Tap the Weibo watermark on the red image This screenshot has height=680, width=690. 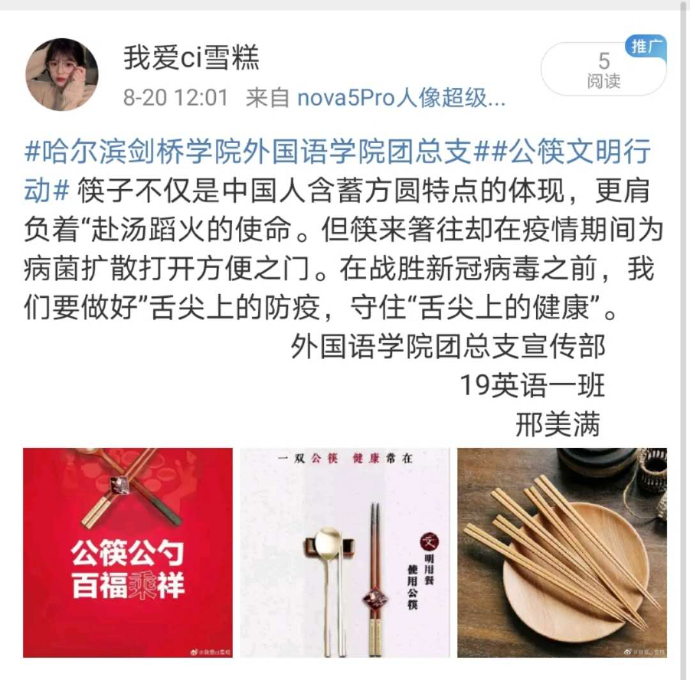[x=210, y=652]
